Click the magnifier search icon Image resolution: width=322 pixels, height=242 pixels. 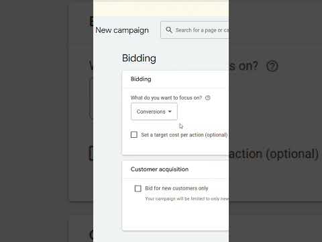point(169,30)
